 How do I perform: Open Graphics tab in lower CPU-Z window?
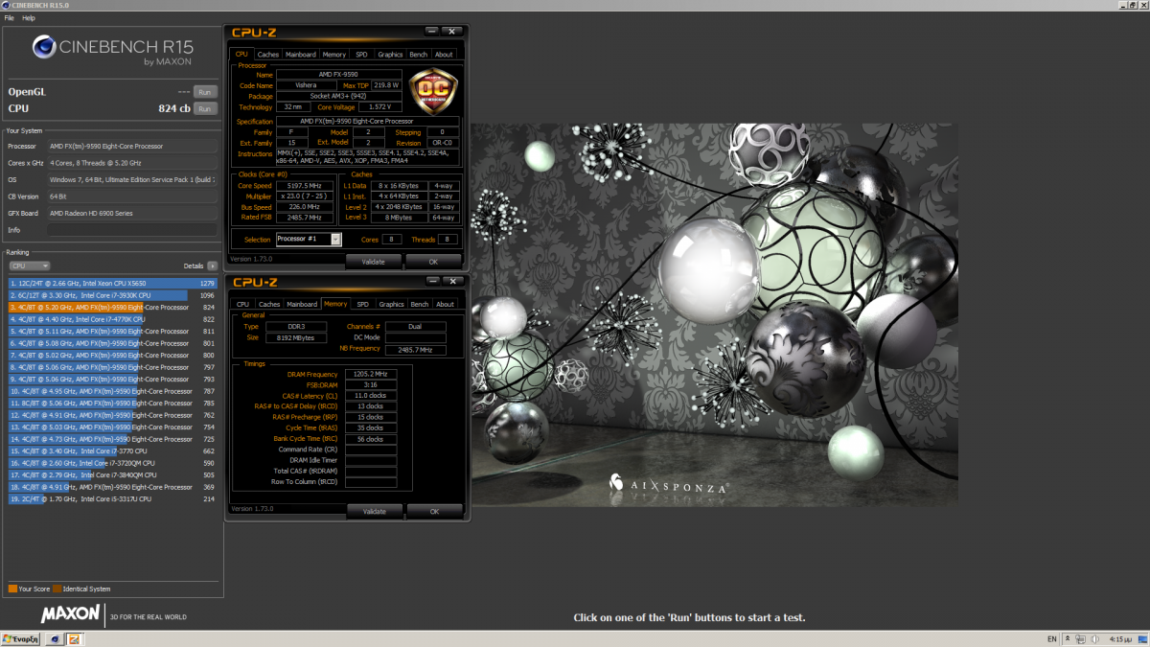pos(391,304)
